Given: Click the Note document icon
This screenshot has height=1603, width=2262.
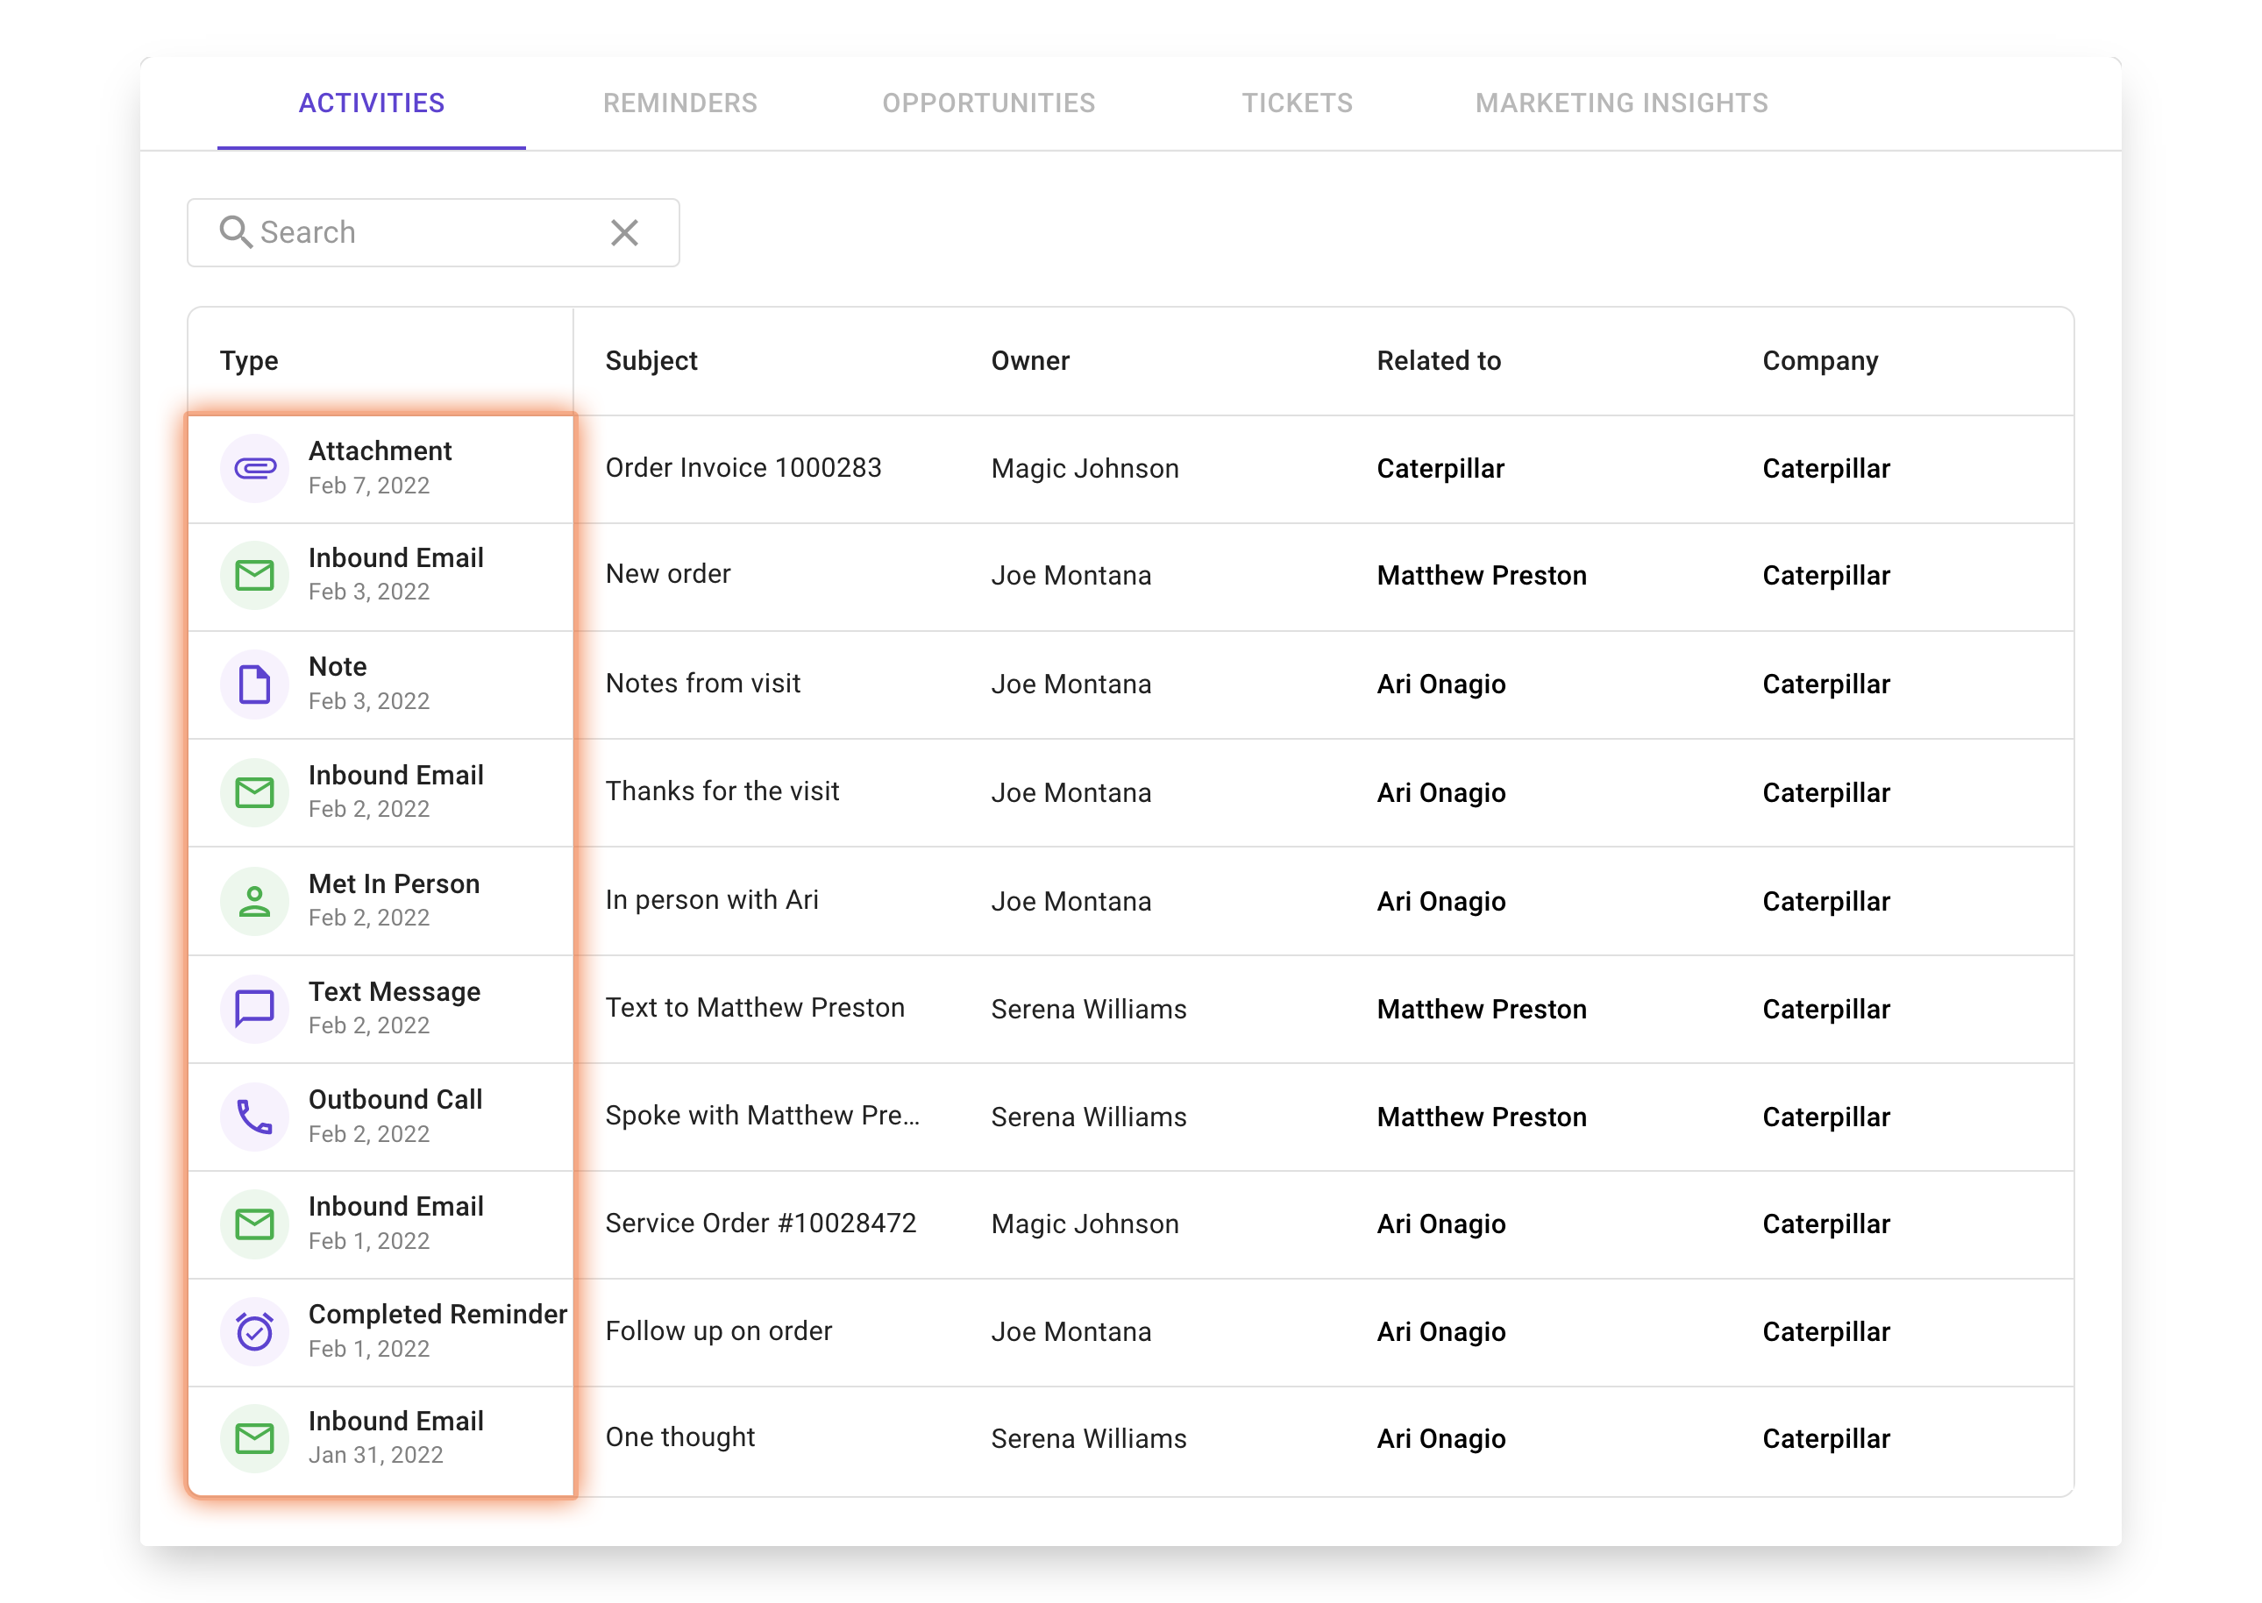Looking at the screenshot, I should [255, 684].
